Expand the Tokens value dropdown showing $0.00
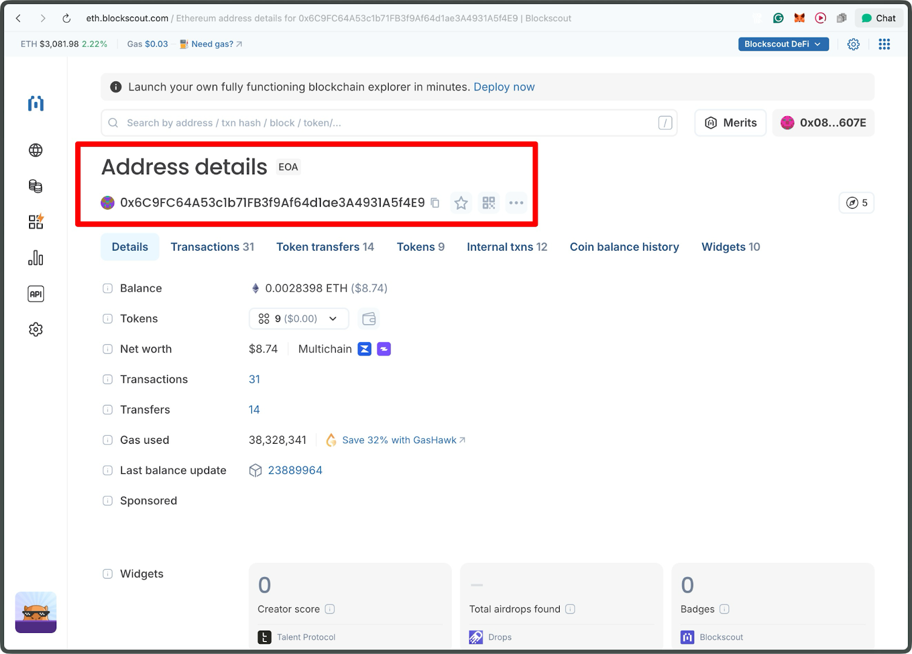This screenshot has height=654, width=912. [x=332, y=318]
